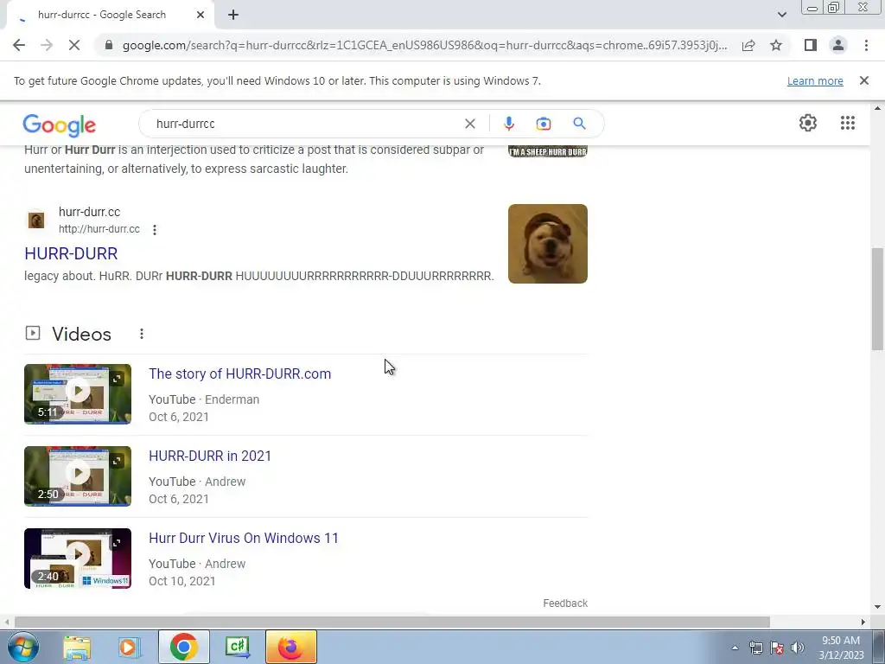Open volume control in system tray
The height and width of the screenshot is (664, 885).
coord(798,648)
